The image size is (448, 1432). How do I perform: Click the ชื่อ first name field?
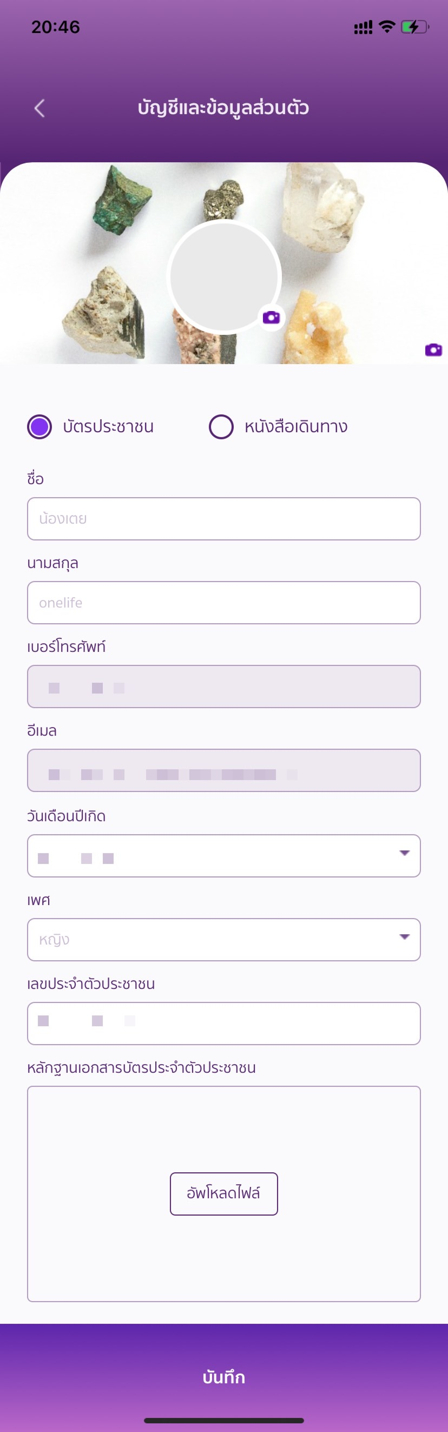(x=223, y=519)
